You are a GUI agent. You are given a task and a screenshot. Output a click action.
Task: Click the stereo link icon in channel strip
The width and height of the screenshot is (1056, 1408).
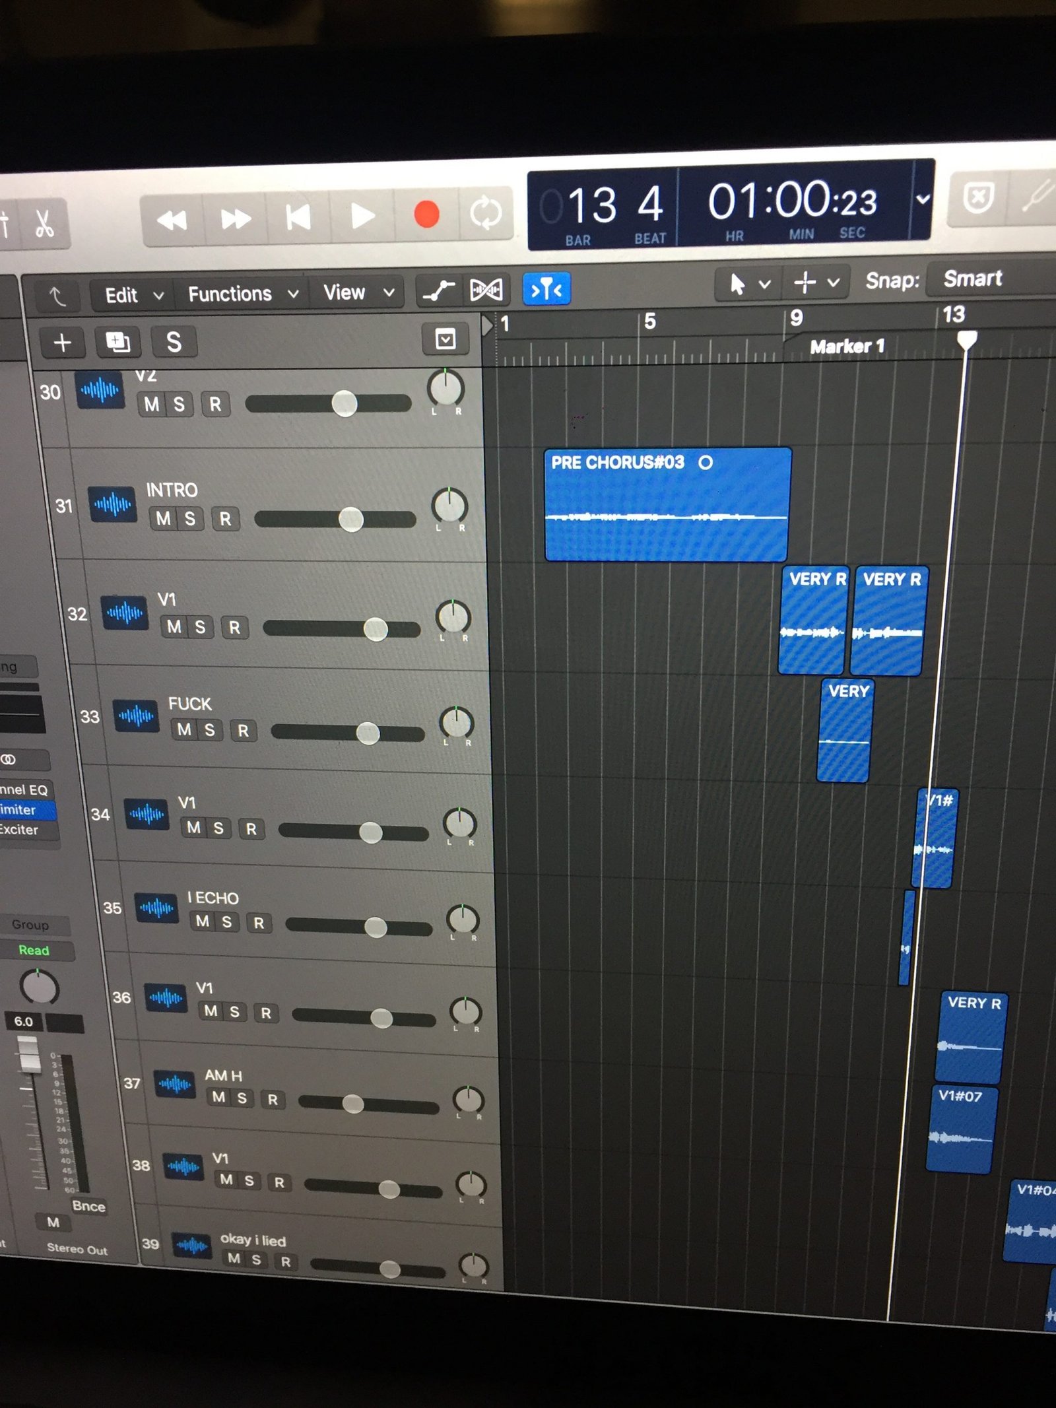click(x=8, y=759)
